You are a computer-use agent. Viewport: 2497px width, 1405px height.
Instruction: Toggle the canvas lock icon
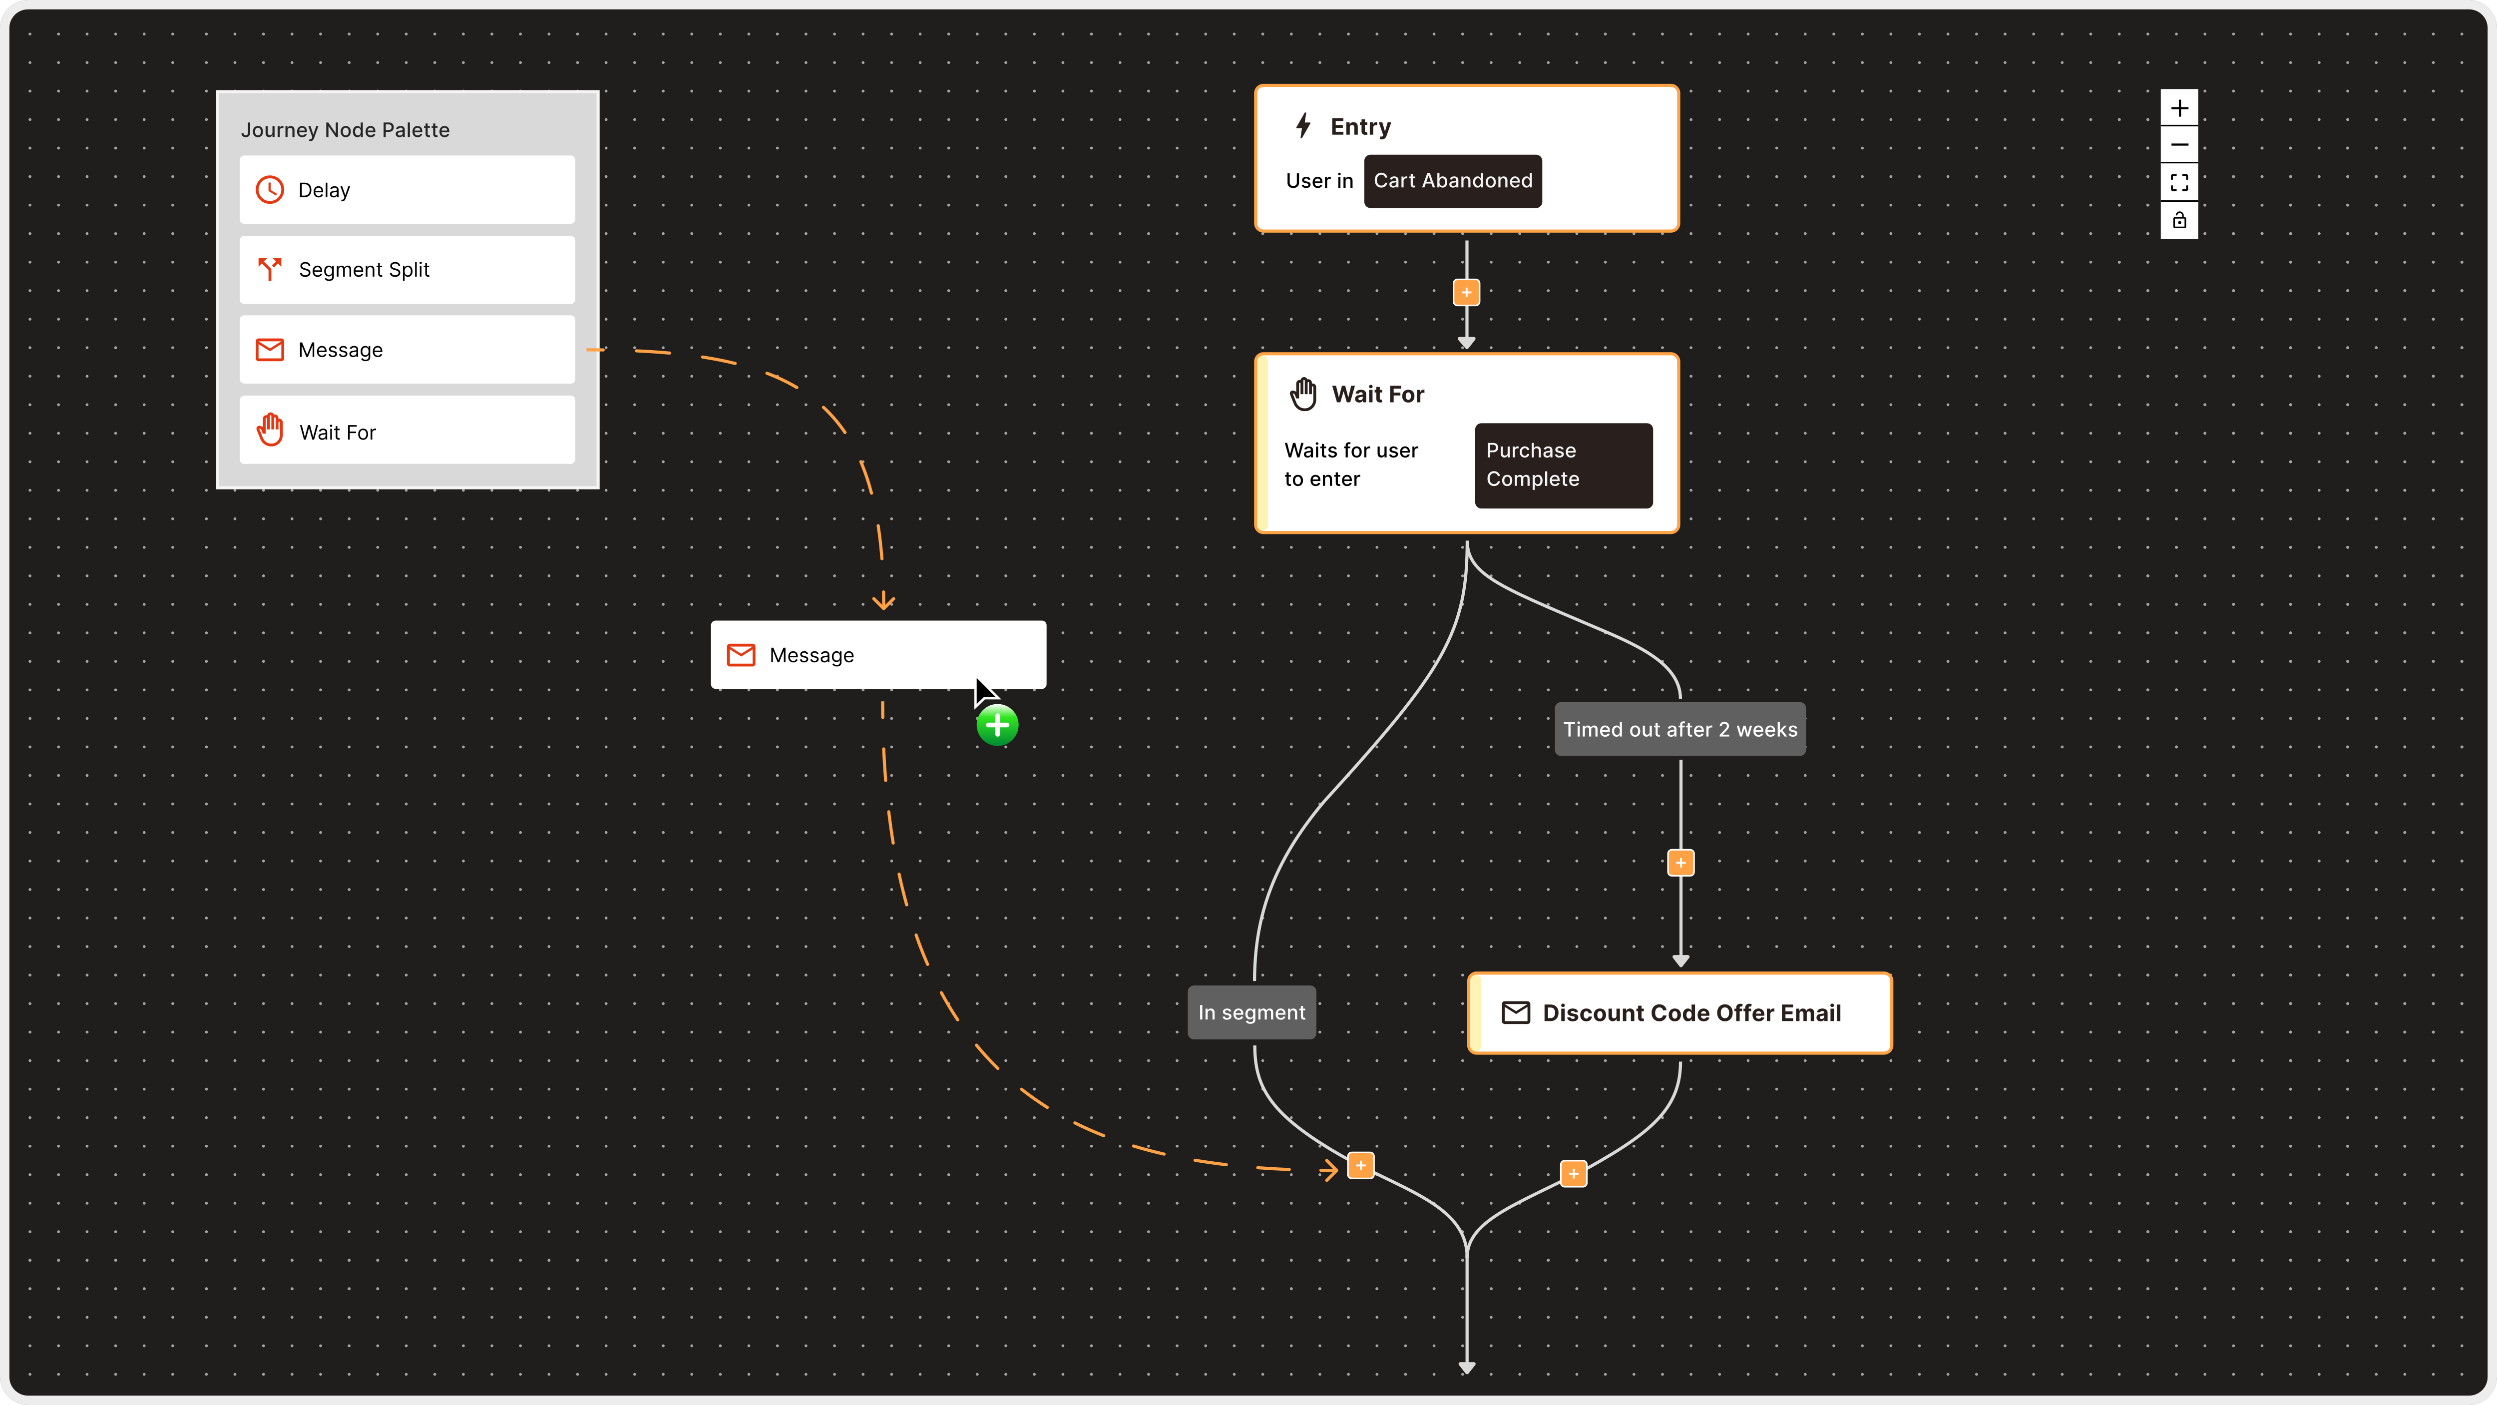[x=2179, y=221]
